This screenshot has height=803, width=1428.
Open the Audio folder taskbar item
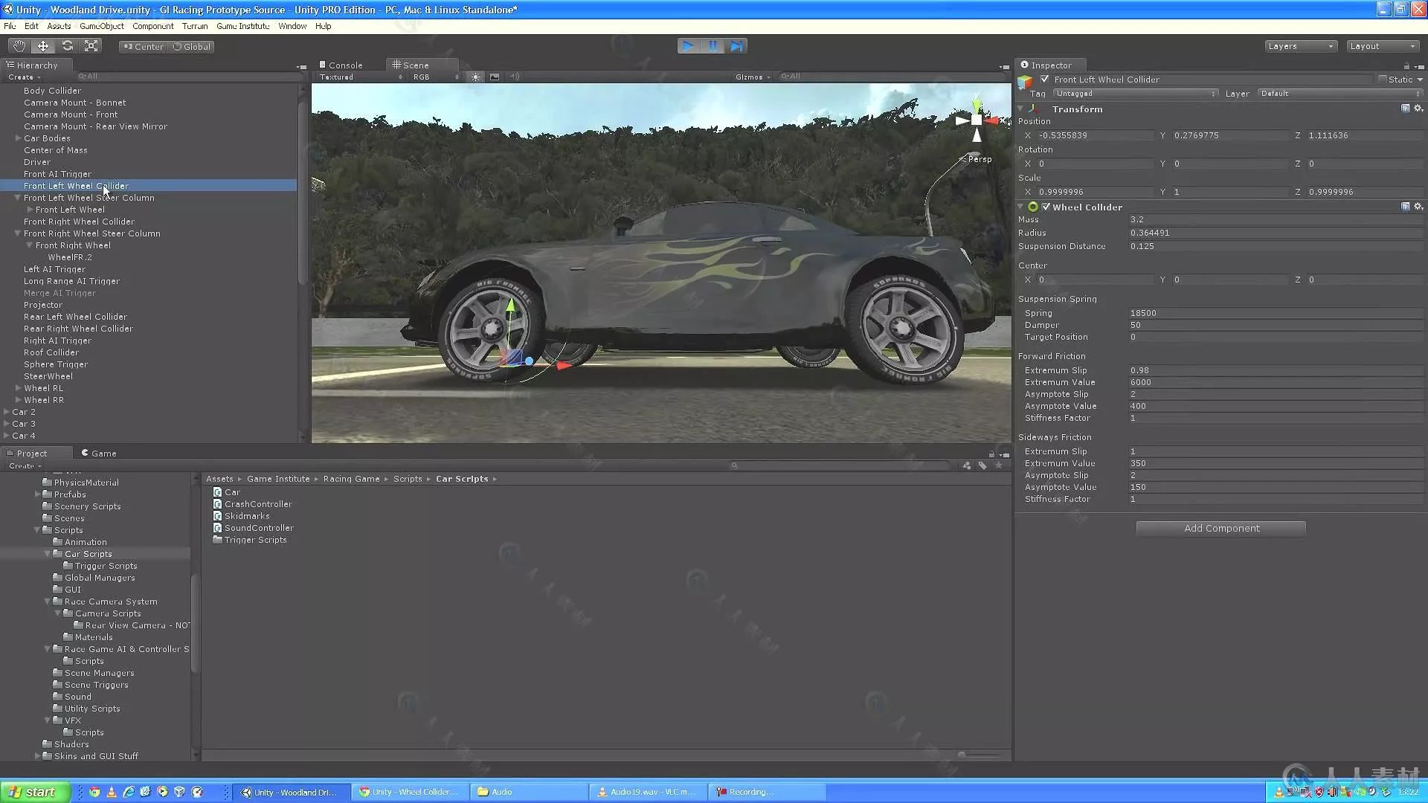[x=530, y=792]
